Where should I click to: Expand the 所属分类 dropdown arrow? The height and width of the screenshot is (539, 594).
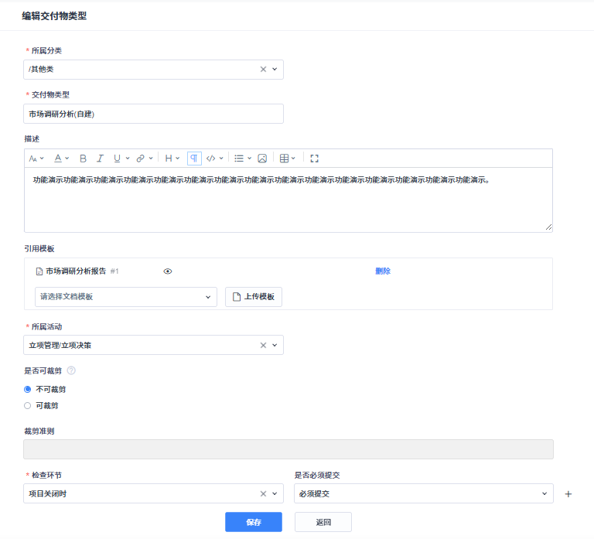(275, 70)
